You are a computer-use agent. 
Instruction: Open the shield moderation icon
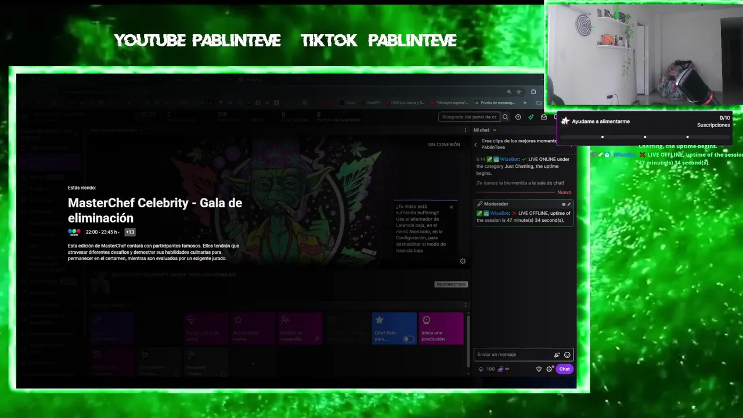tap(539, 369)
